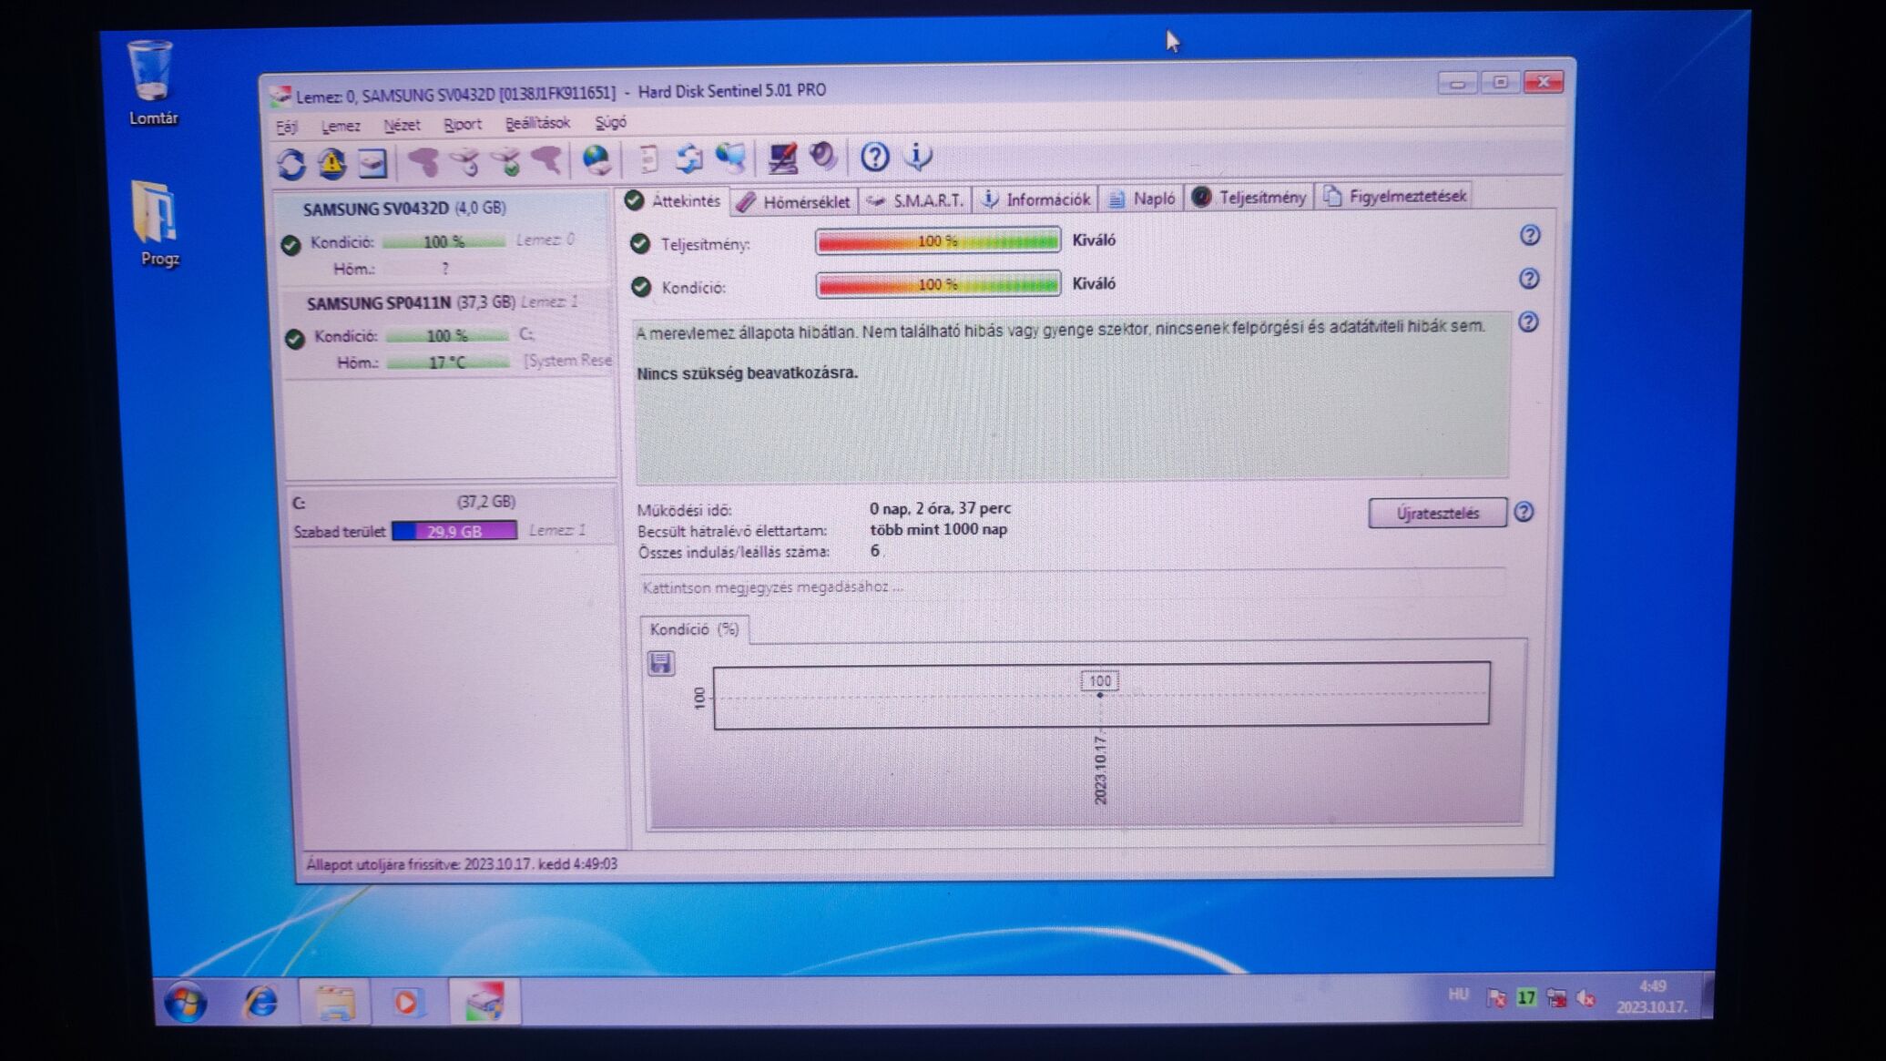The width and height of the screenshot is (1886, 1061).
Task: Open the Lomtár recycle bin desktop icon
Action: click(x=151, y=82)
